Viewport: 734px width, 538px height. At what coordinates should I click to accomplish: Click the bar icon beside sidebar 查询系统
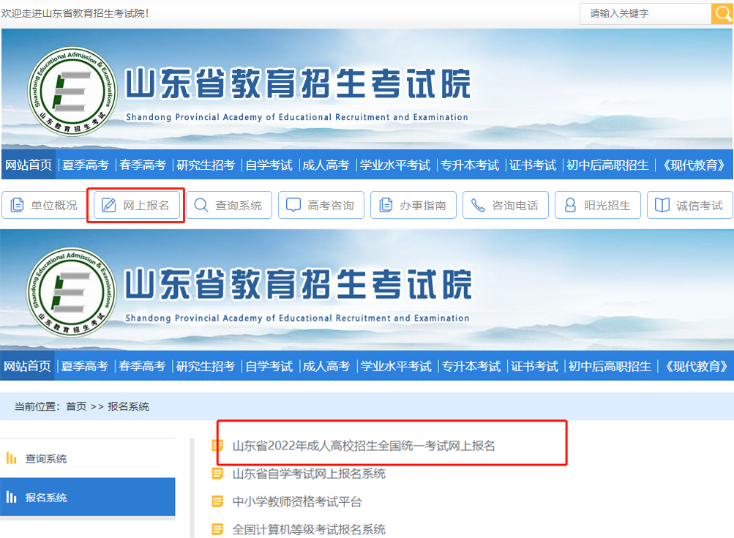12,459
